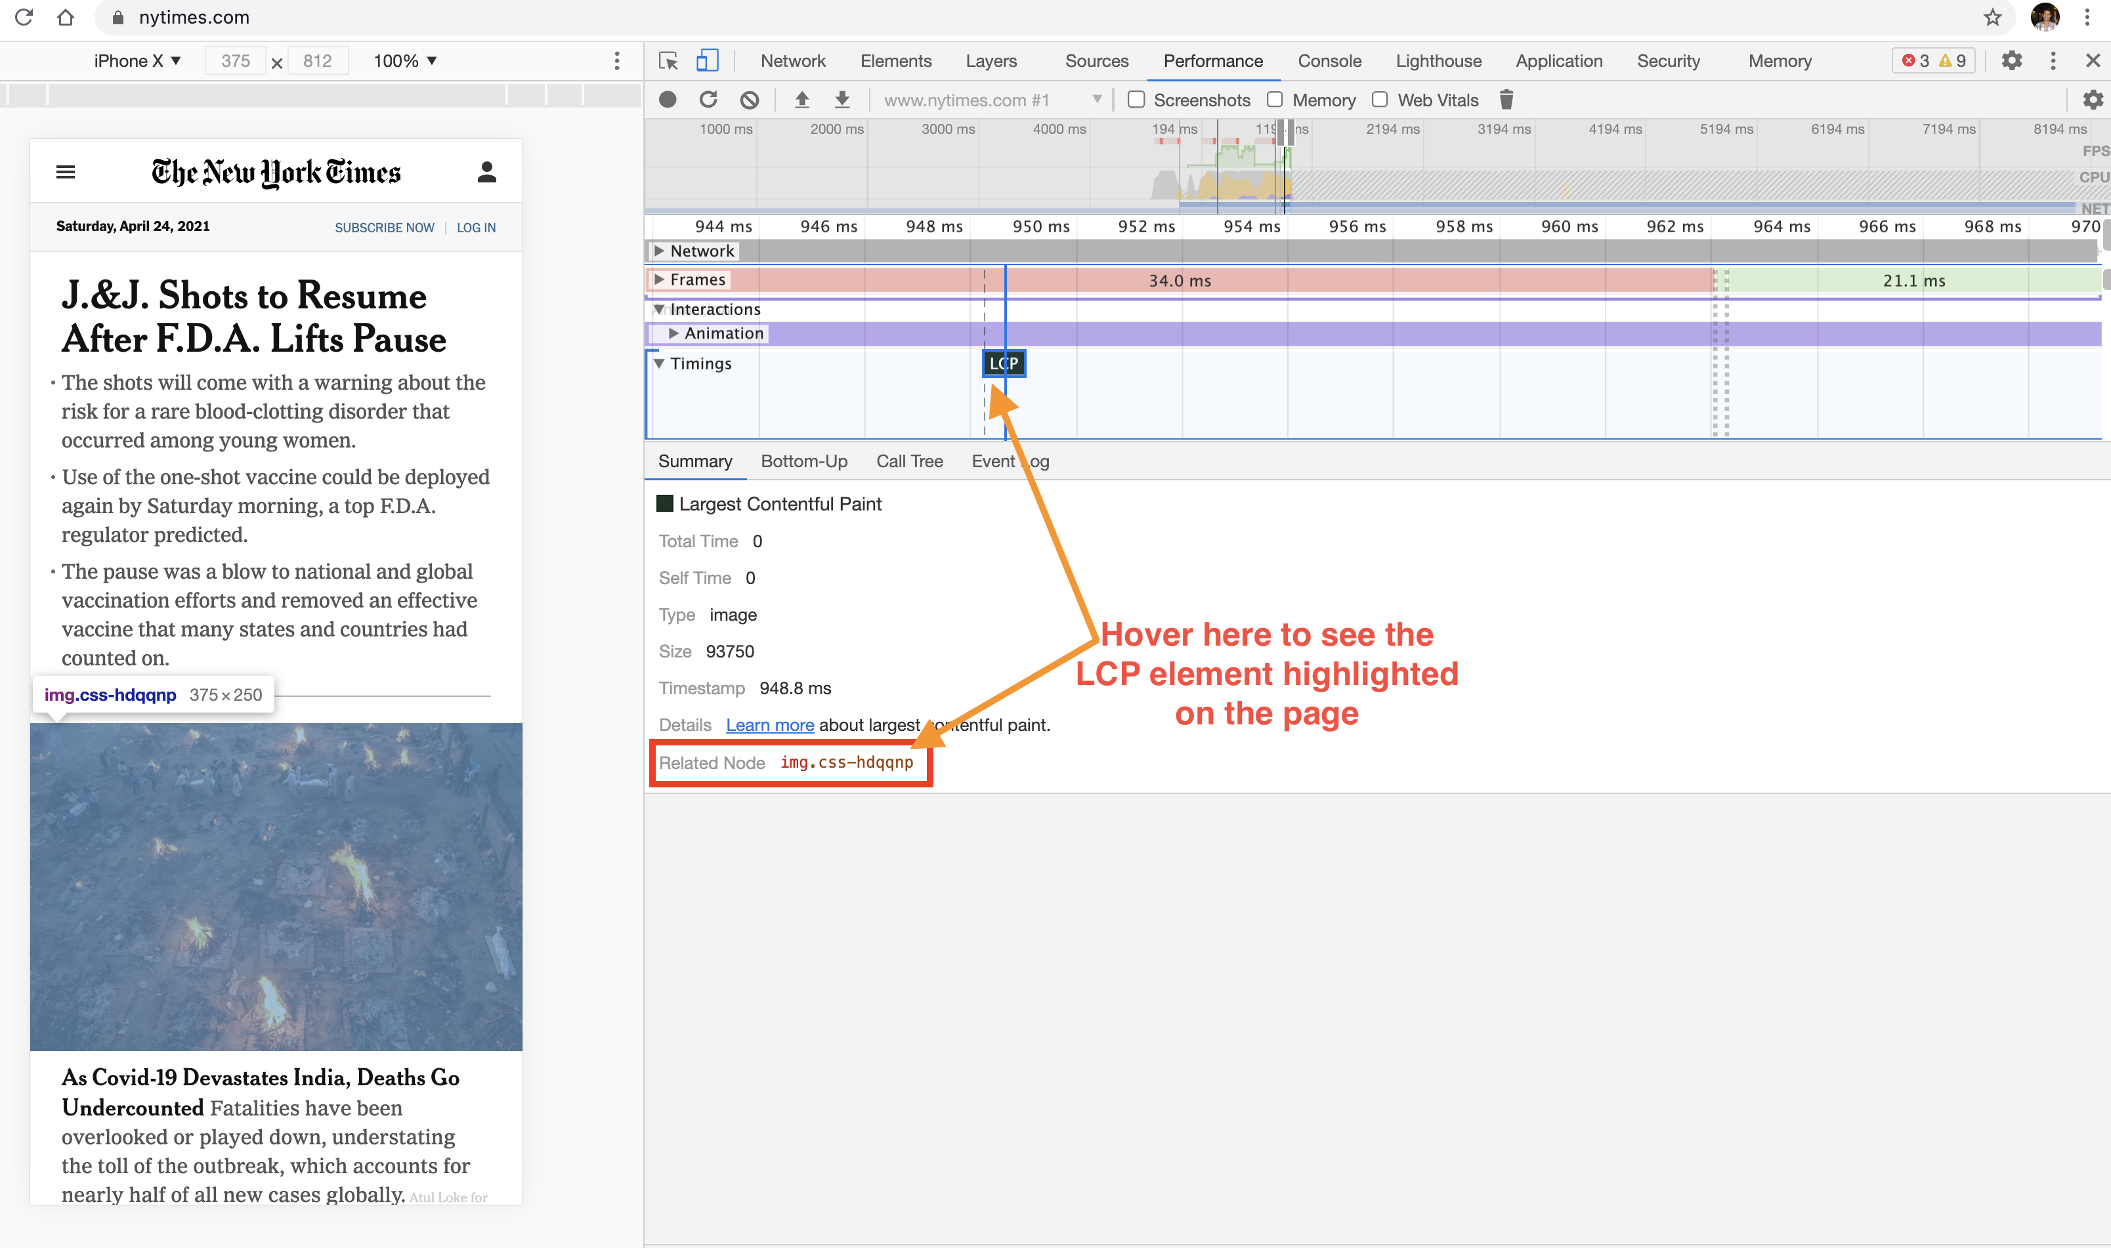Select the Call Tree tab
The width and height of the screenshot is (2111, 1248).
pos(909,461)
